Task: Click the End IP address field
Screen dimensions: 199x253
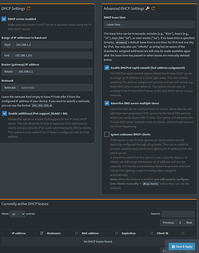Action: pyautogui.click(x=52, y=55)
